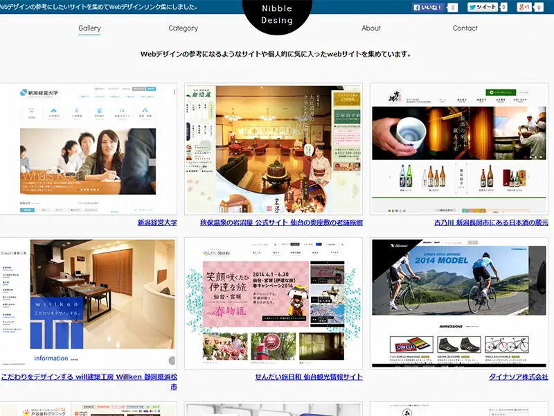Click the Google +1 share button
The image size is (554, 416).
click(x=524, y=7)
